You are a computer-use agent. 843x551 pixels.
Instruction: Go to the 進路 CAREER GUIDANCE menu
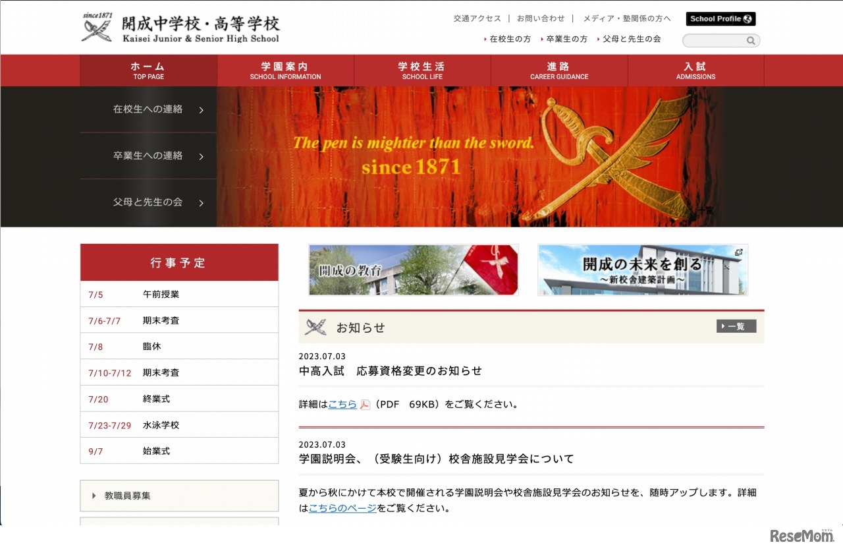(x=558, y=71)
